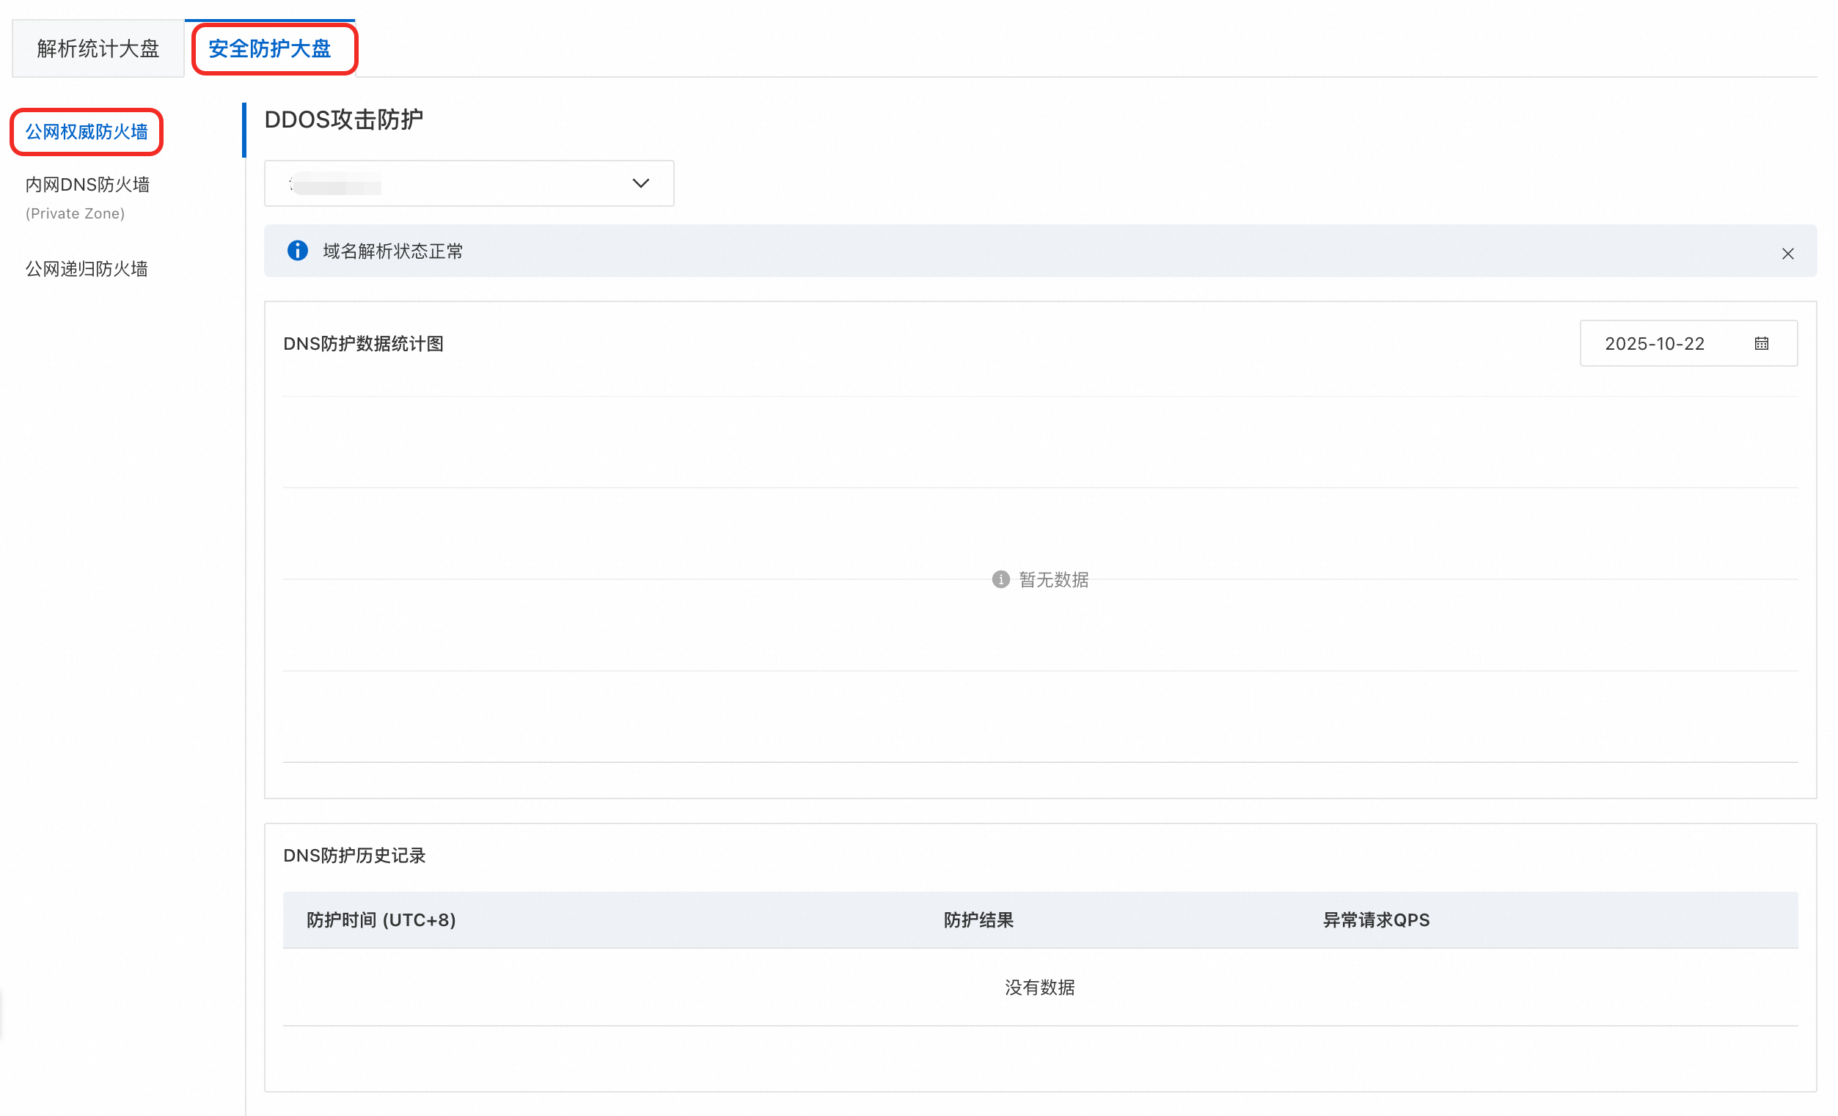Select 内网DNS防火墙 sidebar item

click(87, 185)
